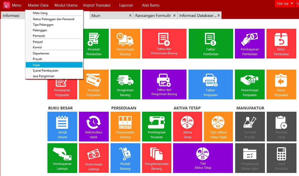Choose Syarat Pembayaran menu entry

pos(54,71)
